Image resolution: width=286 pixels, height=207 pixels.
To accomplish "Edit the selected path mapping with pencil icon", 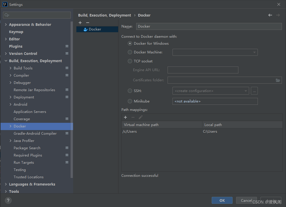I will [141, 117].
